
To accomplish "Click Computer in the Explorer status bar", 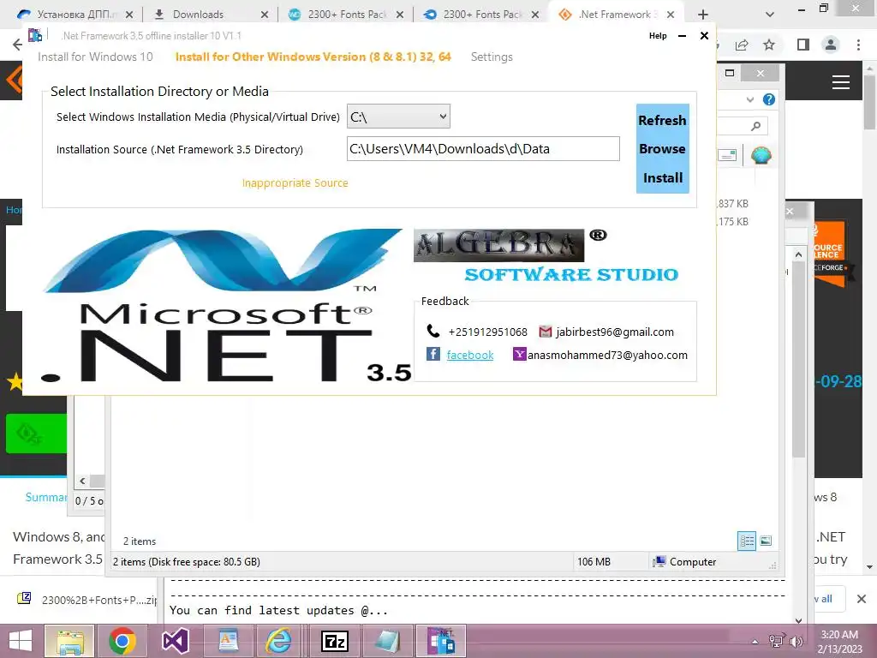I will tap(686, 562).
